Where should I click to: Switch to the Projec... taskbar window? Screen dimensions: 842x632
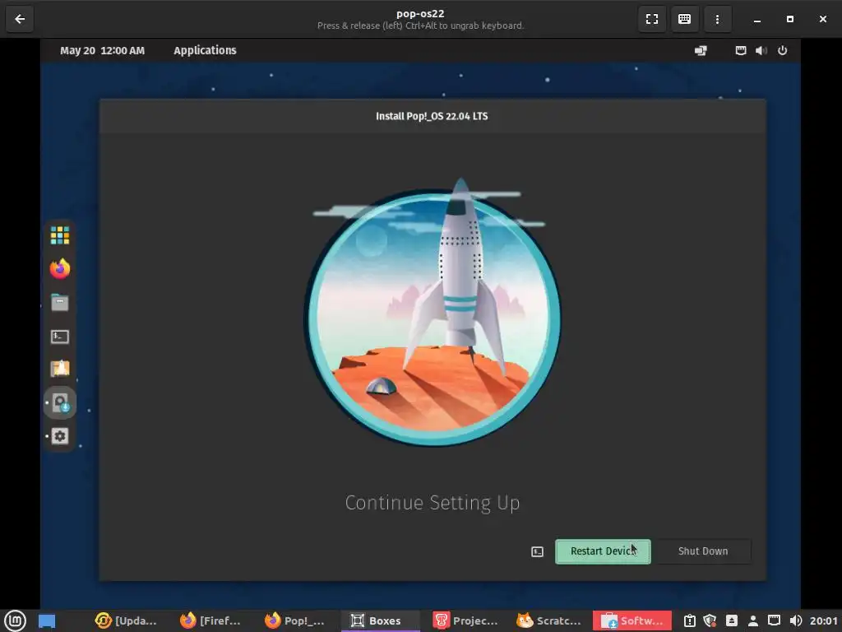coord(466,620)
